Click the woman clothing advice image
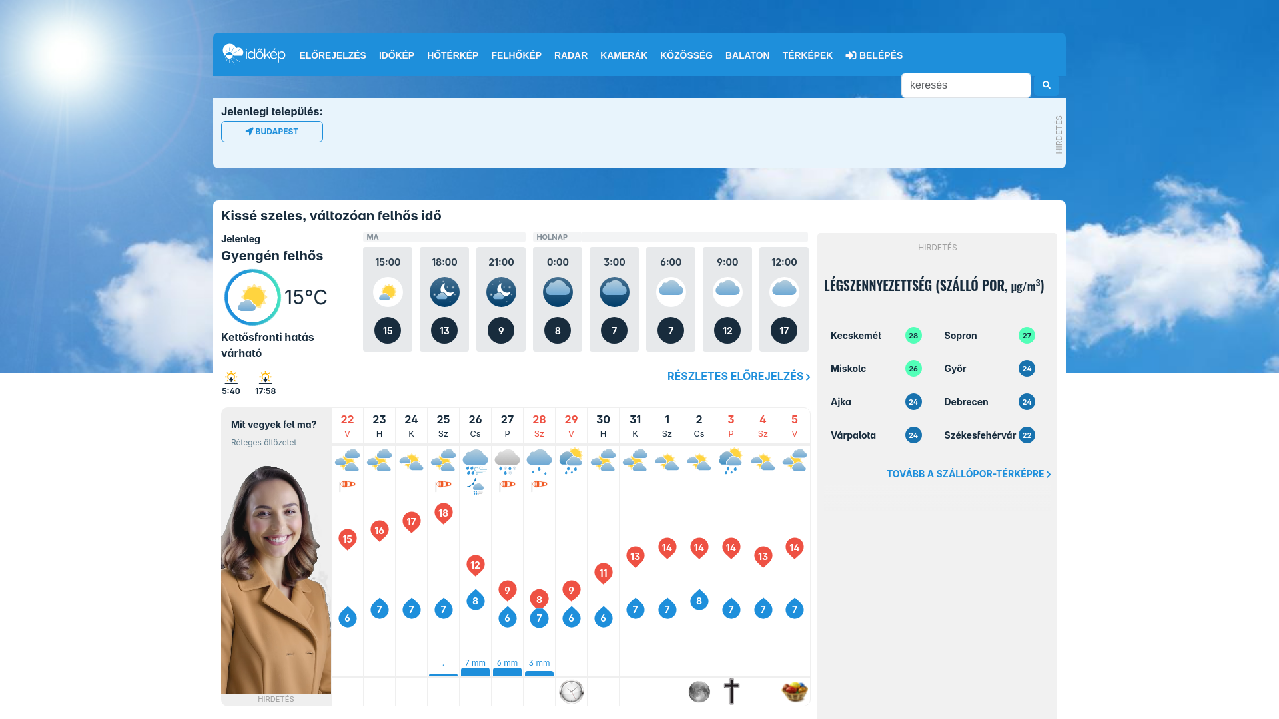Image resolution: width=1279 pixels, height=719 pixels. click(x=276, y=579)
